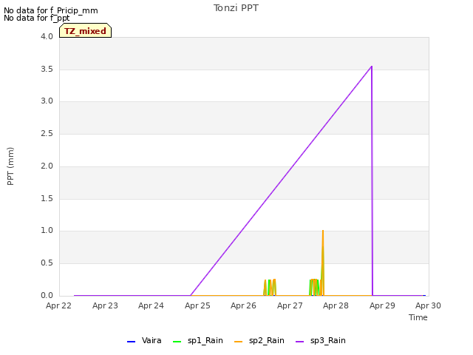The height and width of the screenshot is (355, 473).
Task: Click the Apr 28 x-axis tick label
Action: tap(336, 305)
